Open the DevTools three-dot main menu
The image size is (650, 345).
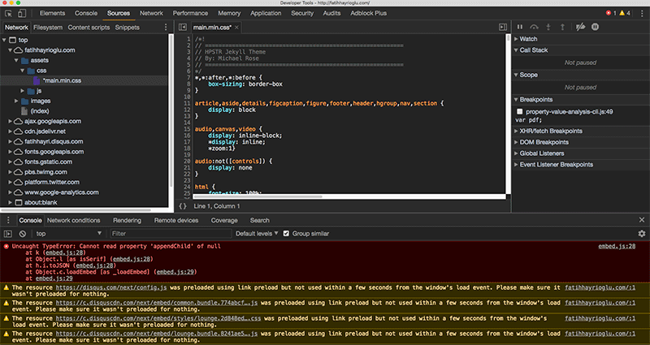[642, 13]
